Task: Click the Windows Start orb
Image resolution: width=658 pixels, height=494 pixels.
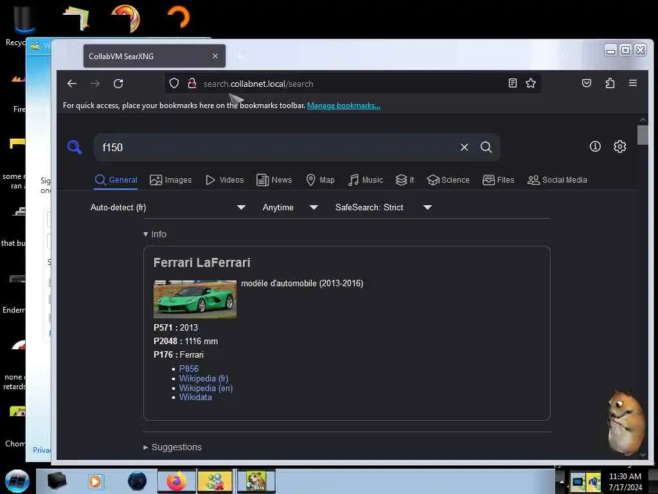Action: pyautogui.click(x=17, y=481)
